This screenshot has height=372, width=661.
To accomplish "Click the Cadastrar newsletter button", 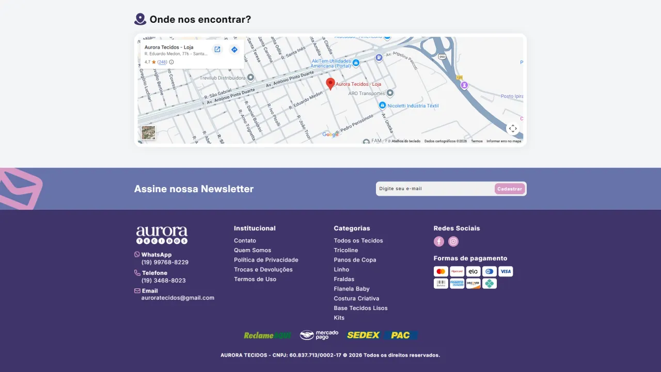I will click(x=510, y=189).
